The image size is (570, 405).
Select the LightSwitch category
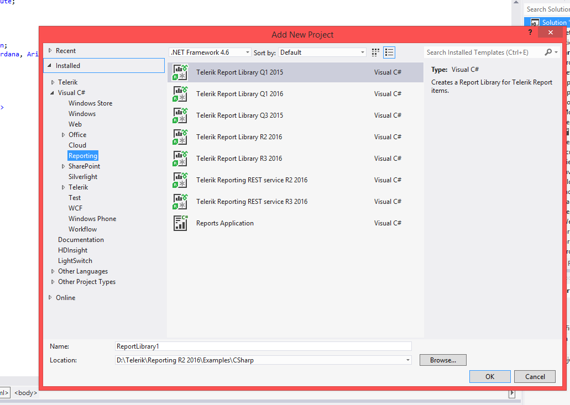75,261
